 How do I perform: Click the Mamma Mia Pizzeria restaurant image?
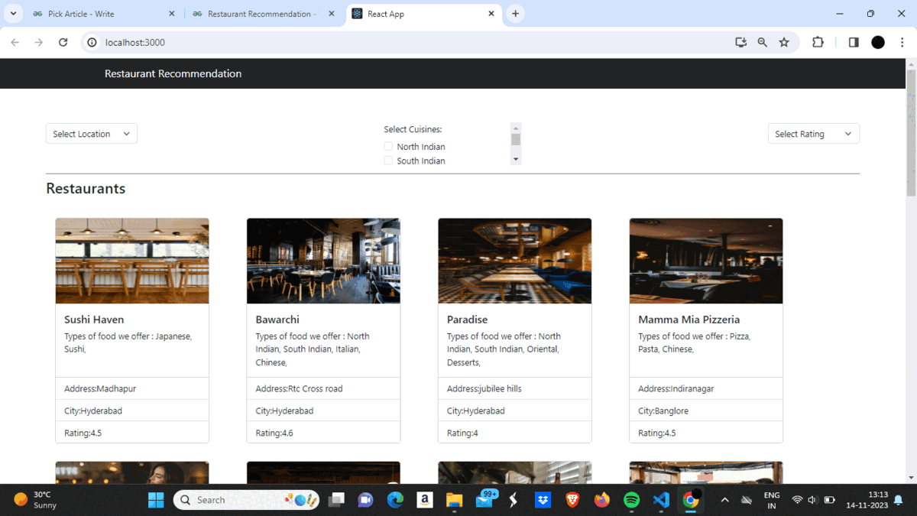click(x=706, y=261)
